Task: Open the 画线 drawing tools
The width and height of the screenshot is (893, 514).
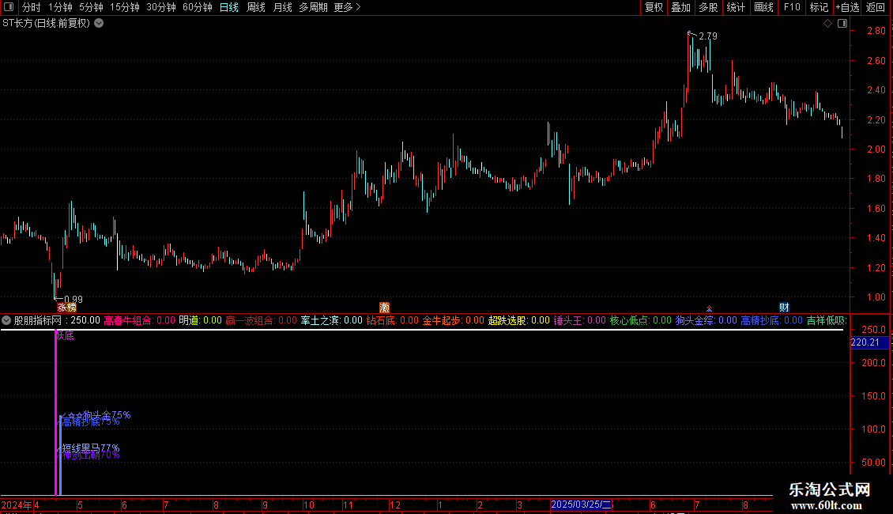Action: tap(763, 7)
